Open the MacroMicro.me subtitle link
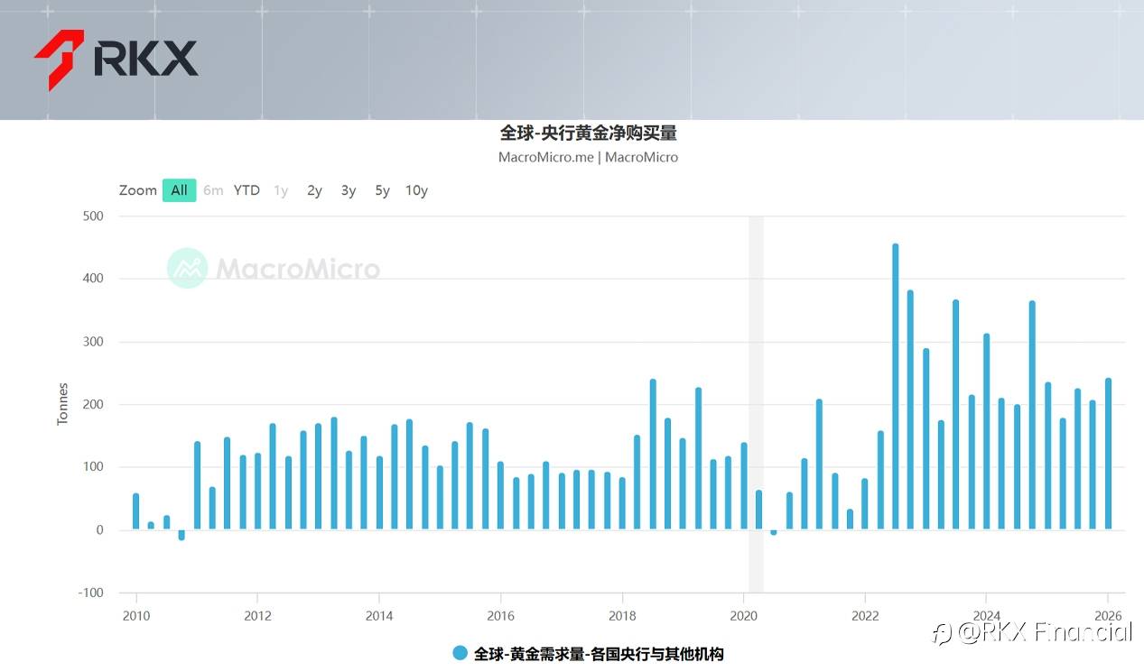Viewport: 1144px width, 671px height. (x=546, y=157)
